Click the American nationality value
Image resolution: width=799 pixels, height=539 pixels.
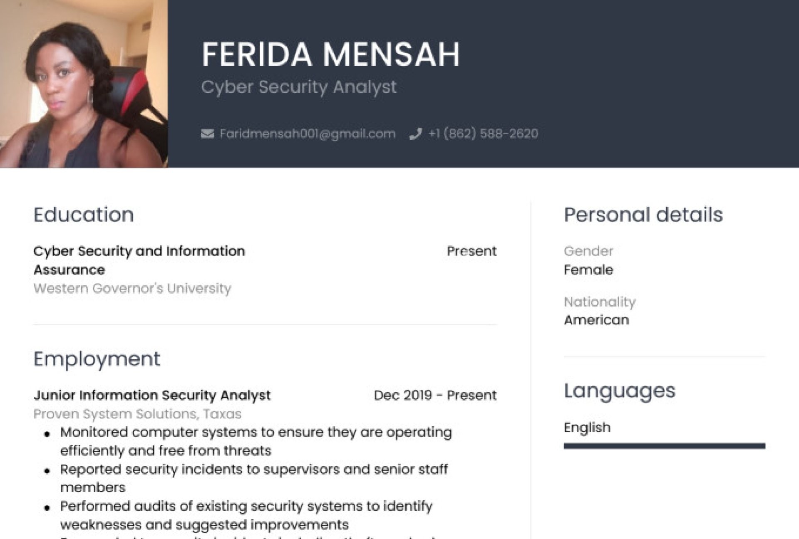tap(596, 320)
